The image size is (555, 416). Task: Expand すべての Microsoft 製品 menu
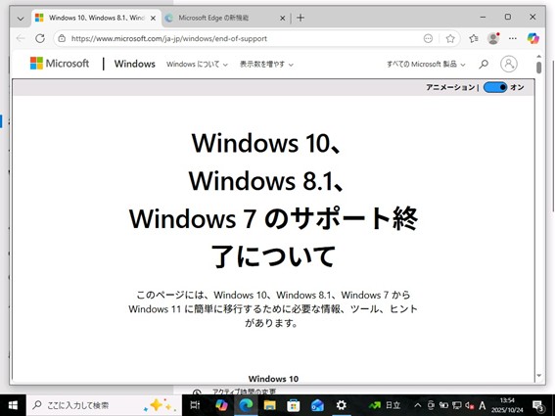pos(426,64)
